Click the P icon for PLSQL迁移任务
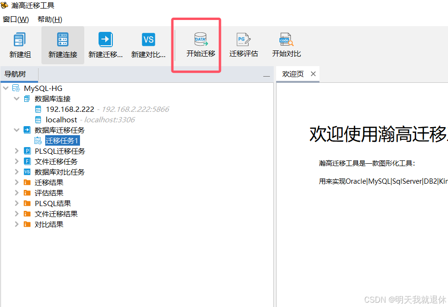The width and height of the screenshot is (448, 307). (27, 151)
